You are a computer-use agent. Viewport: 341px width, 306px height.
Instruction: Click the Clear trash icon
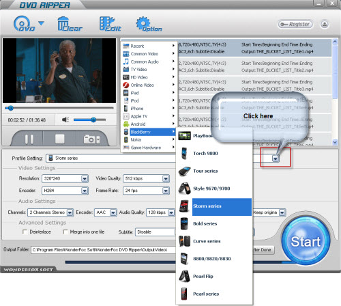(70, 24)
